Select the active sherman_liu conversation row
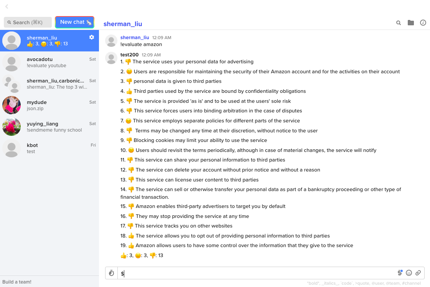This screenshot has width=430, height=287. [x=49, y=41]
